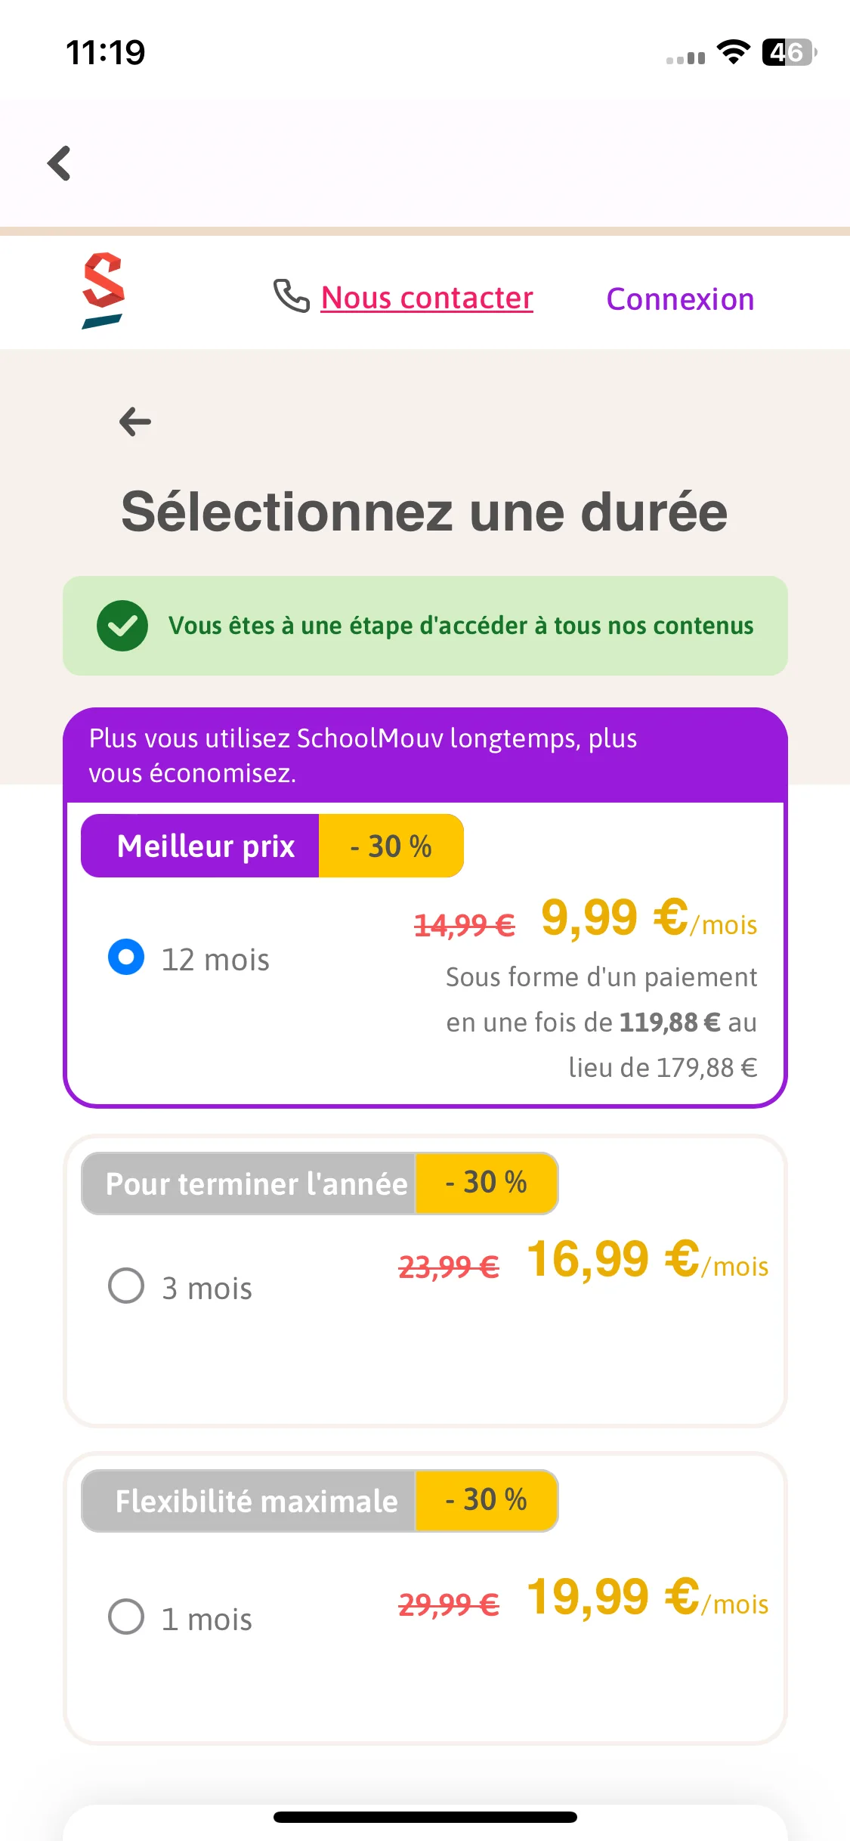850x1841 pixels.
Task: Tap the phone contact icon
Action: point(291,295)
